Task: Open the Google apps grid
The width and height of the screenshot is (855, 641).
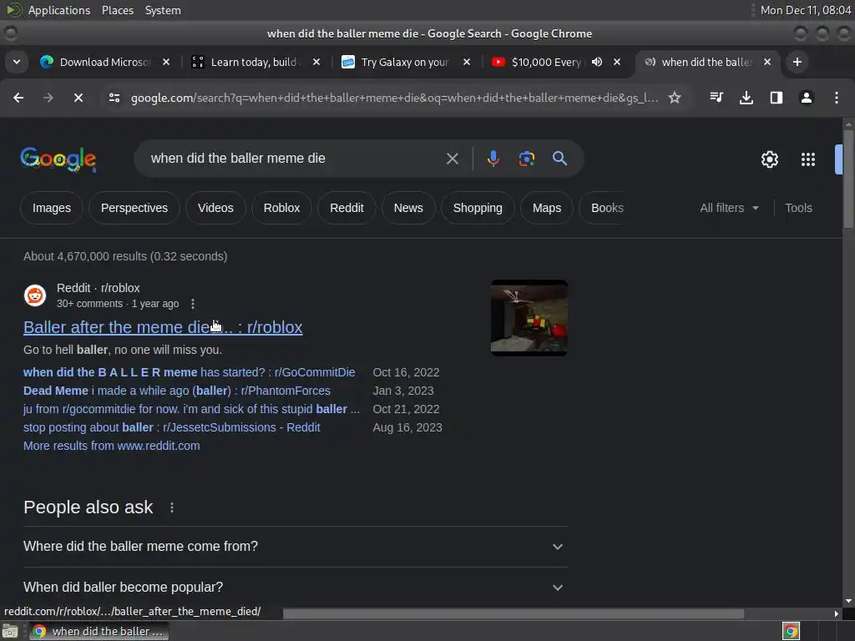Action: point(807,159)
